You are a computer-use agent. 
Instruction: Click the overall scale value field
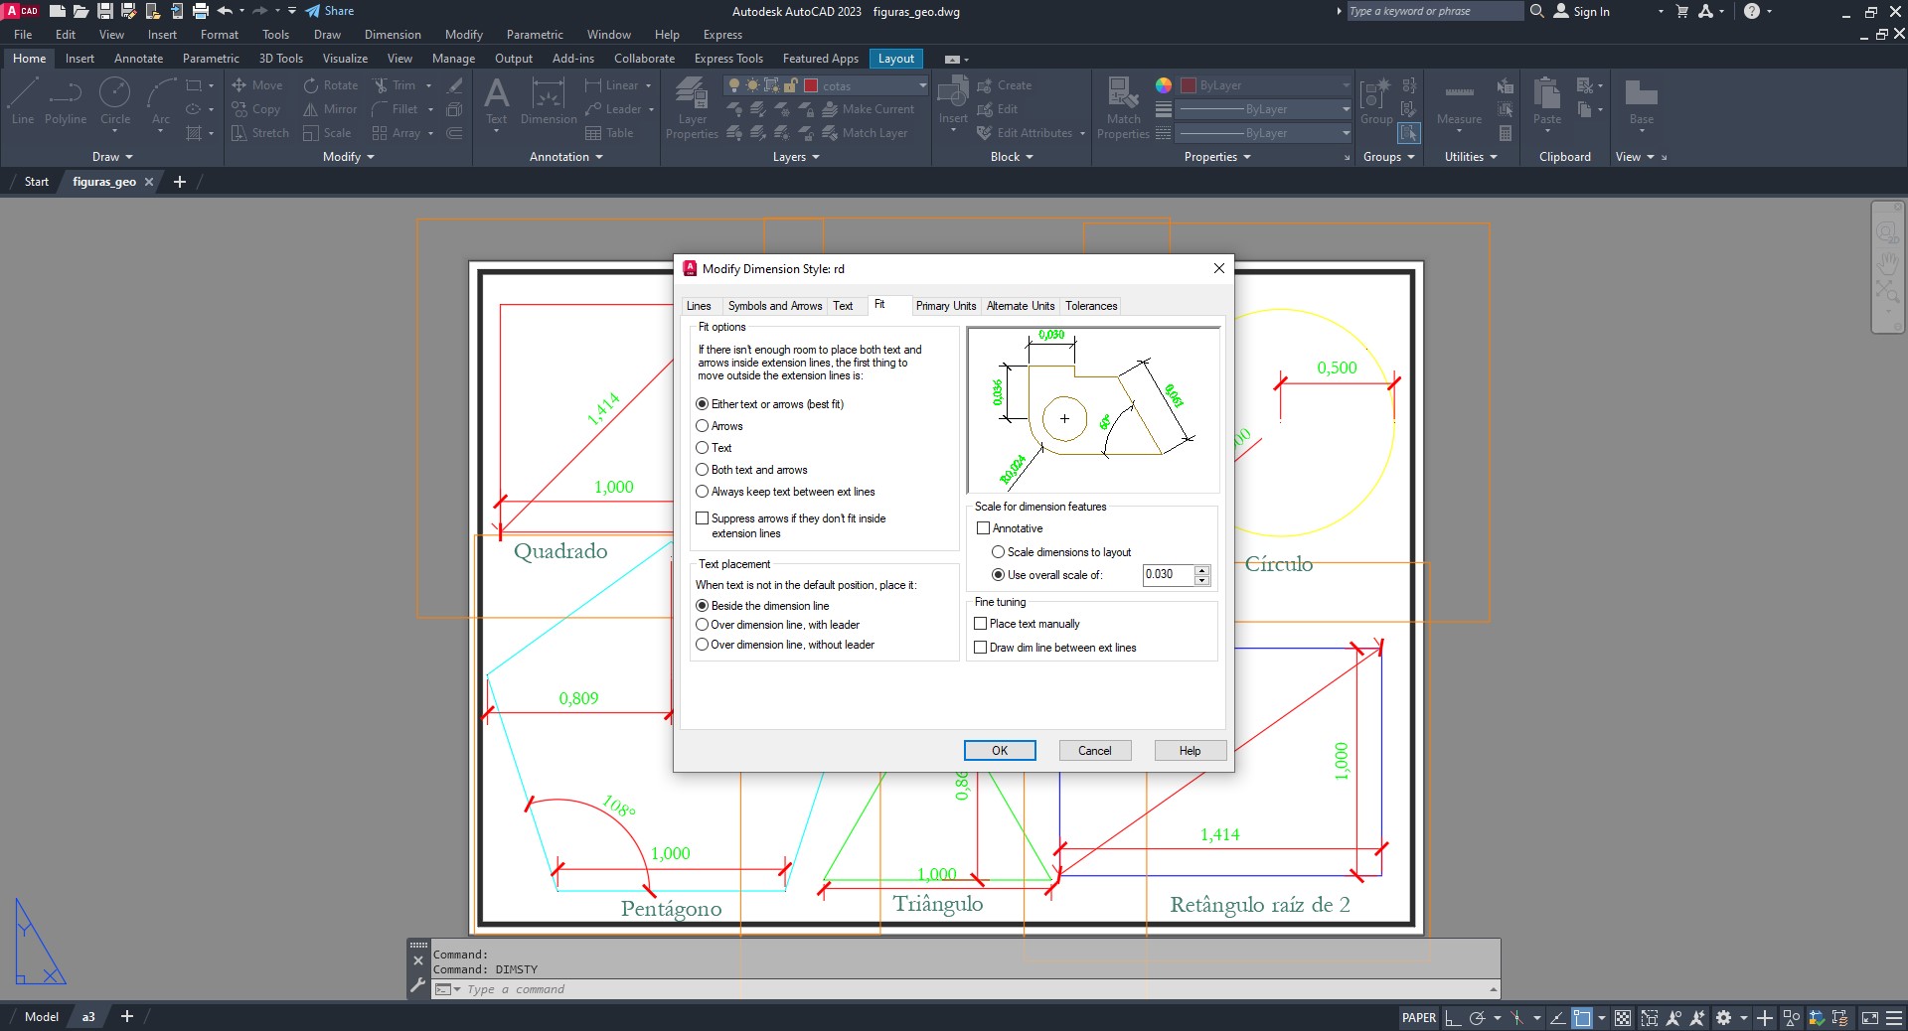[1167, 574]
